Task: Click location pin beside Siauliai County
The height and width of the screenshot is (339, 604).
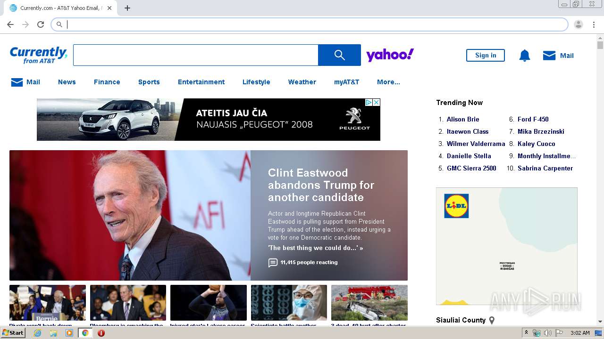Action: click(x=492, y=320)
